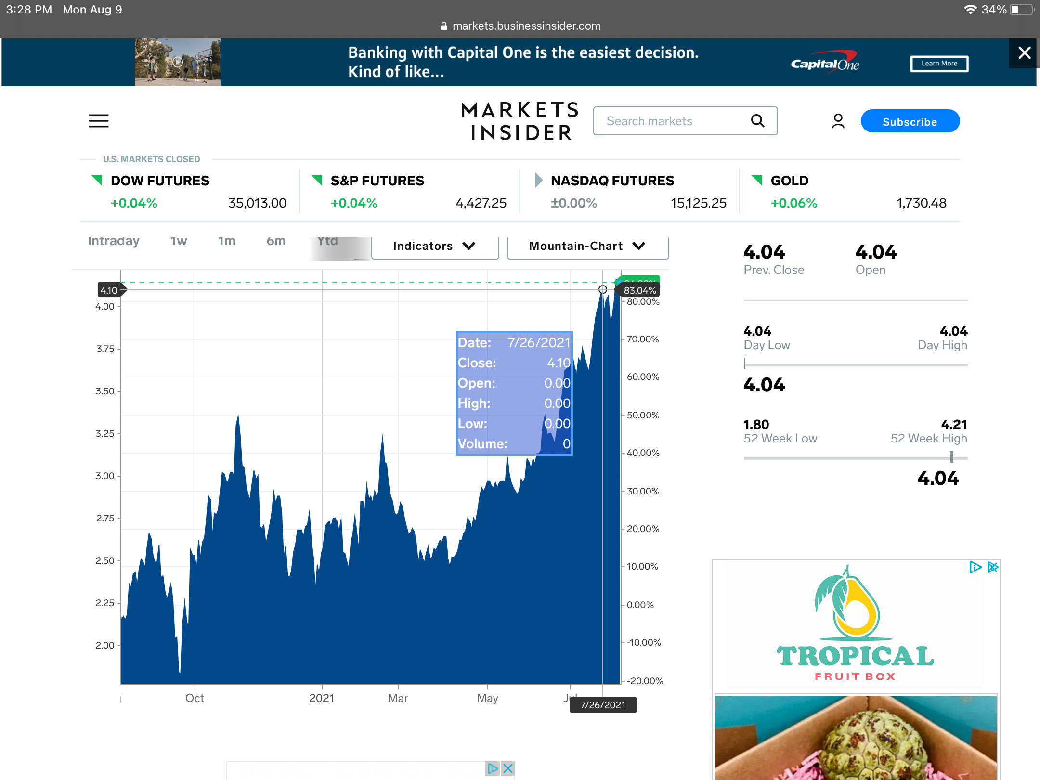Open the user account profile icon
Viewport: 1040px width, 780px height.
838,121
